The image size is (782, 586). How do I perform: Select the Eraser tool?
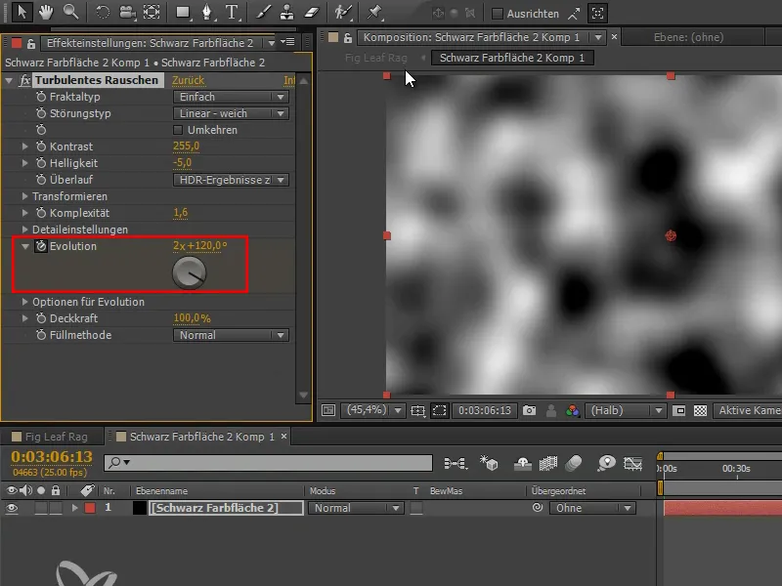pyautogui.click(x=311, y=12)
